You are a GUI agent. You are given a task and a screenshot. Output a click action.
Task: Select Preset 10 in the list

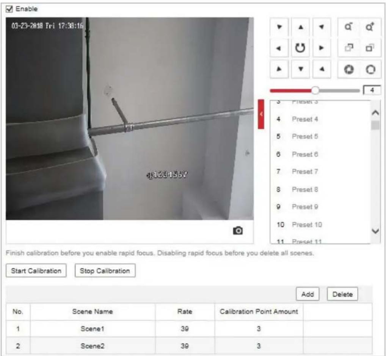pos(320,225)
